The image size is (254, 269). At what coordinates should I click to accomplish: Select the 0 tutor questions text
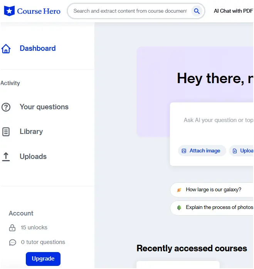pos(43,242)
